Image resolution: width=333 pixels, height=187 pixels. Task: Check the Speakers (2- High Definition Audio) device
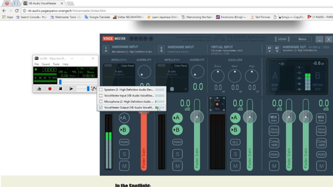coord(101,90)
